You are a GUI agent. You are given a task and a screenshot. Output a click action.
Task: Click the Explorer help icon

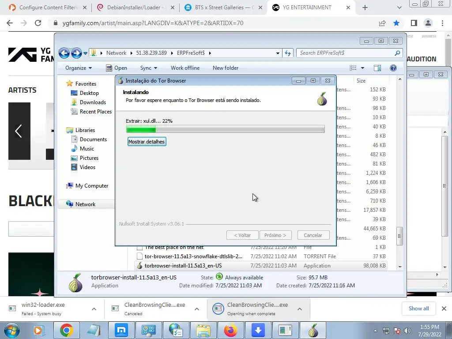393,68
